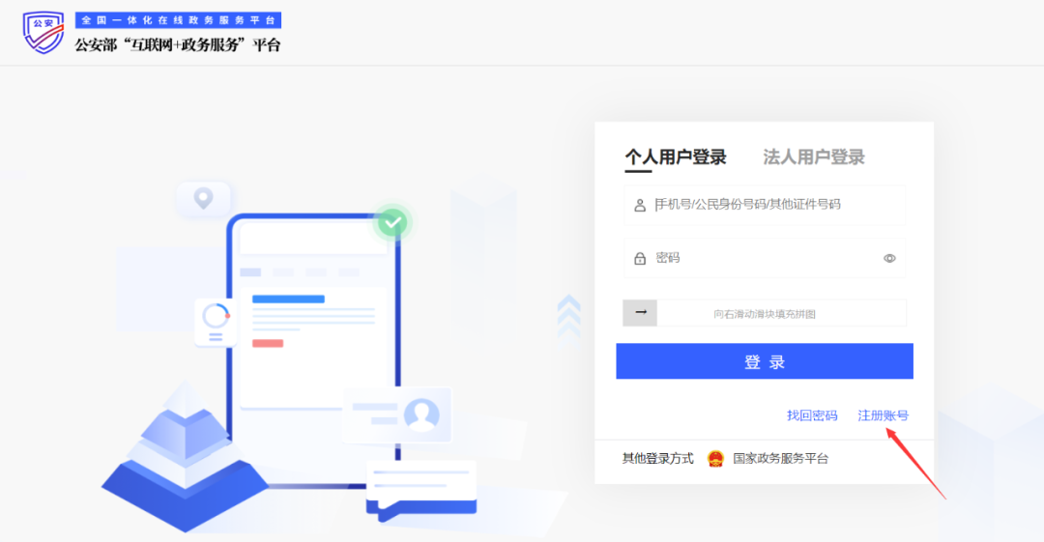Open the 注册账号 link
The height and width of the screenshot is (542, 1044).
click(883, 415)
